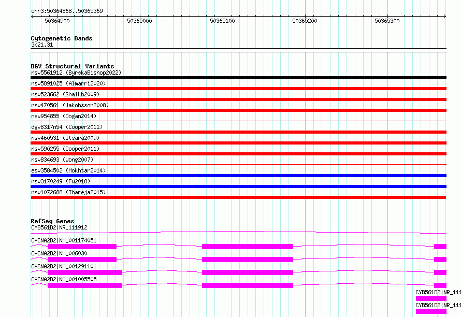
Task: Click red bar under nsv470561 (Jakobsson2008)
Action: (x=238, y=110)
